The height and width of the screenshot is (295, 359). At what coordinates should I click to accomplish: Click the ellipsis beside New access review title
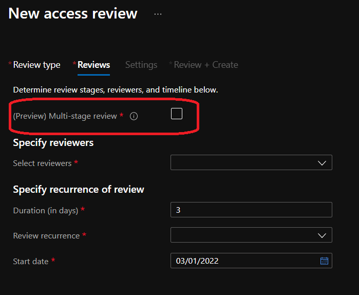[158, 14]
